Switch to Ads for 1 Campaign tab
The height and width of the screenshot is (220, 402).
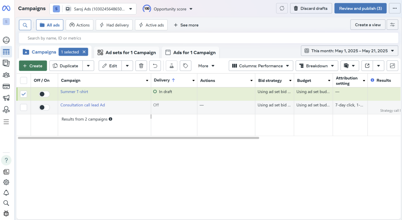tap(190, 53)
